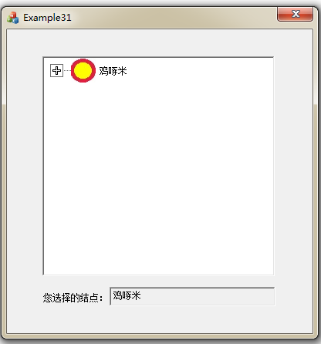Click the plus box beside the yellow circle

(x=56, y=70)
